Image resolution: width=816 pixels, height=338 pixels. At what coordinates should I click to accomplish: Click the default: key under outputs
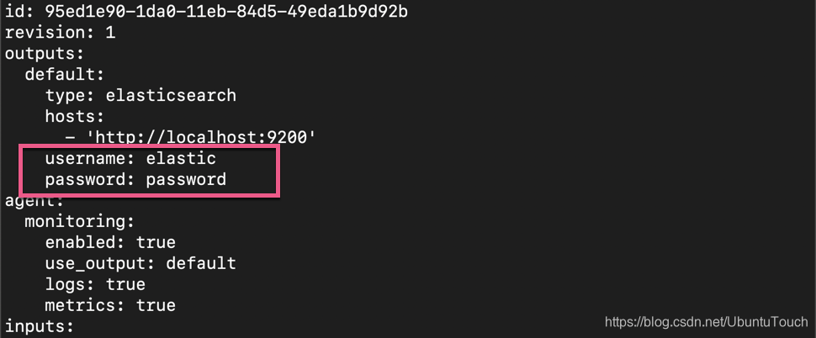coord(65,74)
